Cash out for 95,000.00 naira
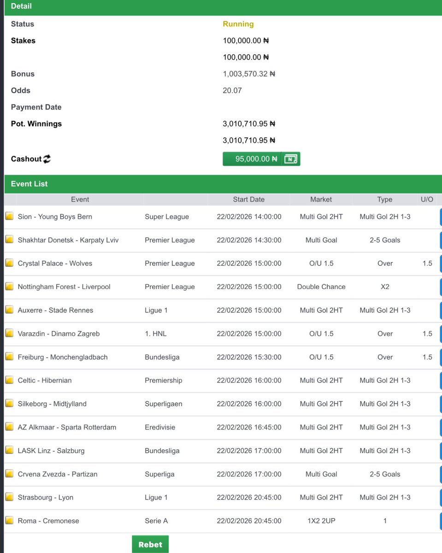This screenshot has height=553, width=442. point(261,159)
